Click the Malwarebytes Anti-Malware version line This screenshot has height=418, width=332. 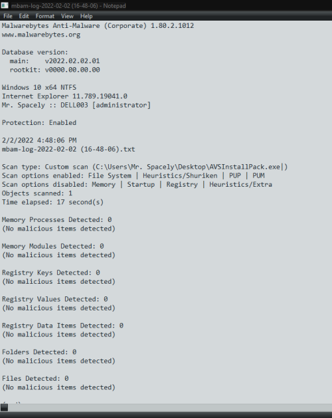(x=98, y=26)
